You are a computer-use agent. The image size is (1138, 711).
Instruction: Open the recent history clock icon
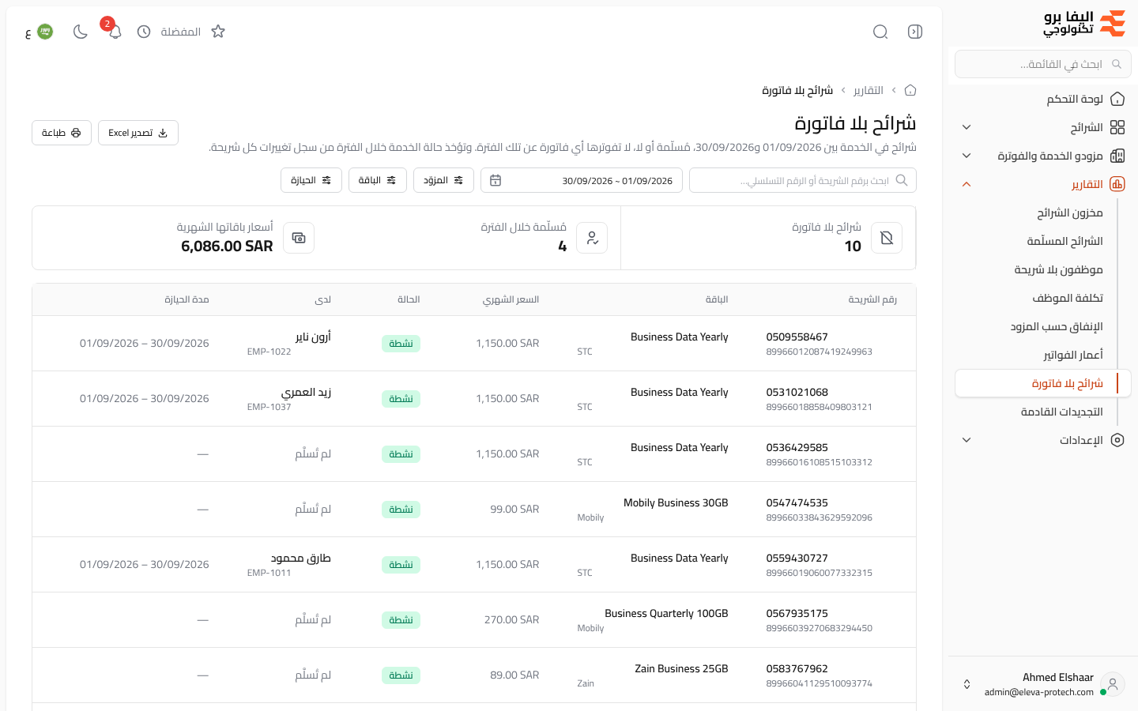tap(144, 32)
